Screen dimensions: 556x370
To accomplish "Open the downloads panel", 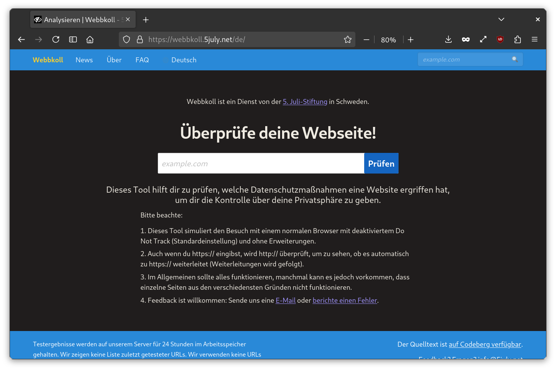I will (449, 39).
